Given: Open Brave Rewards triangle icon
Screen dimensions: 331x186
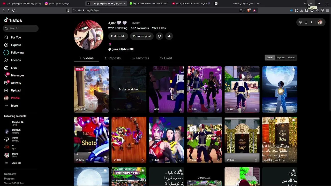Looking at the screenshot, I should [254, 10].
